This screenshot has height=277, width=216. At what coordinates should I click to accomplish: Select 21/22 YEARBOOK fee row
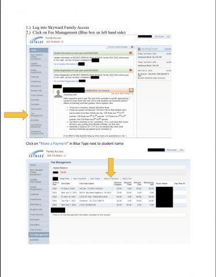coord(118,205)
